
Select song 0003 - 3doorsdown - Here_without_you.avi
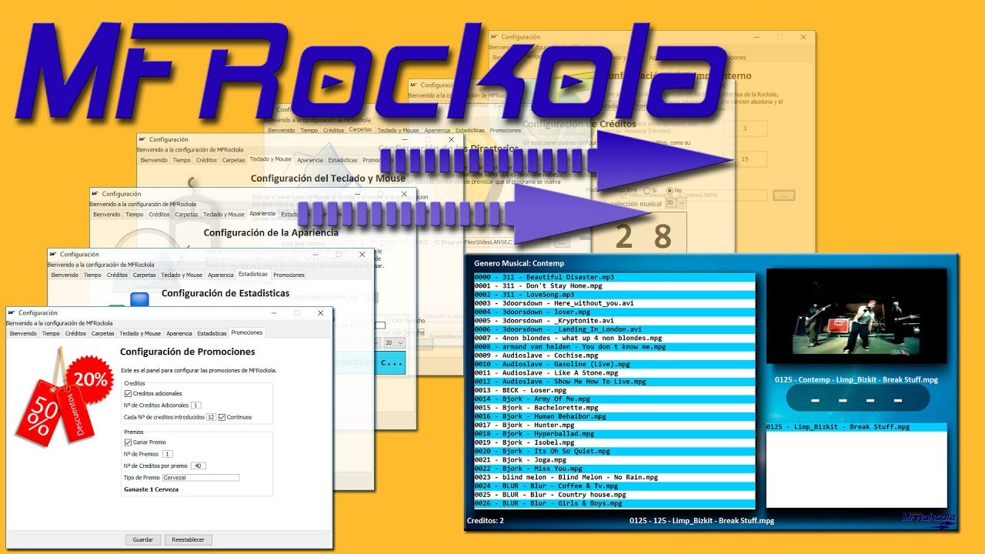615,303
